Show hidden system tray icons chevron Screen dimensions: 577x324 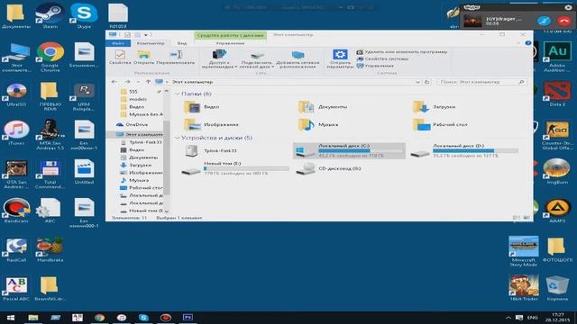point(508,318)
